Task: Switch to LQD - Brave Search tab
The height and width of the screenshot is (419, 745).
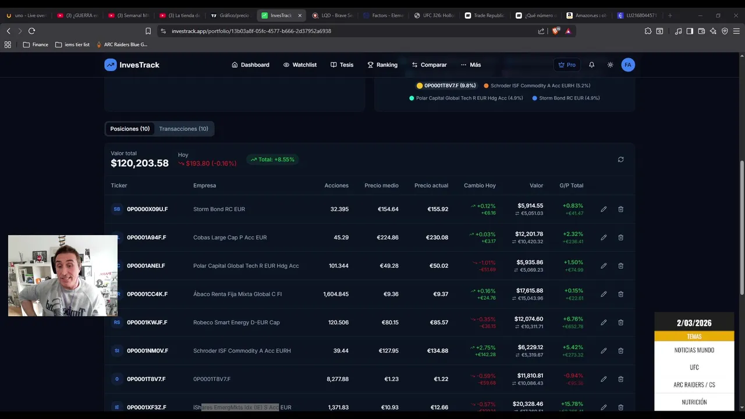Action: pyautogui.click(x=332, y=15)
